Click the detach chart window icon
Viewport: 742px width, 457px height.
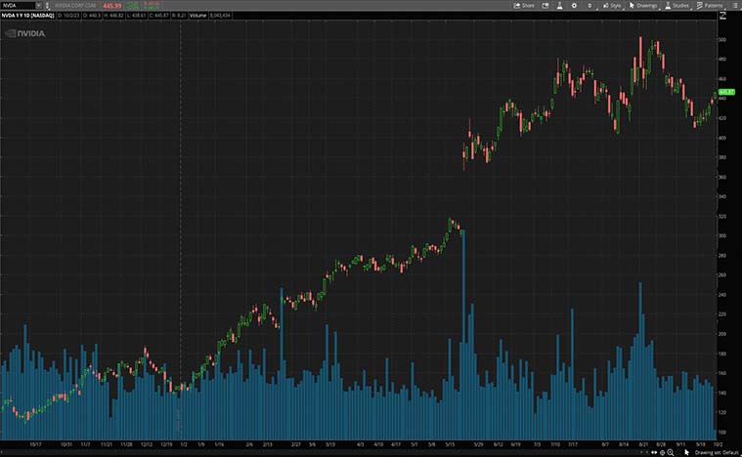click(546, 5)
